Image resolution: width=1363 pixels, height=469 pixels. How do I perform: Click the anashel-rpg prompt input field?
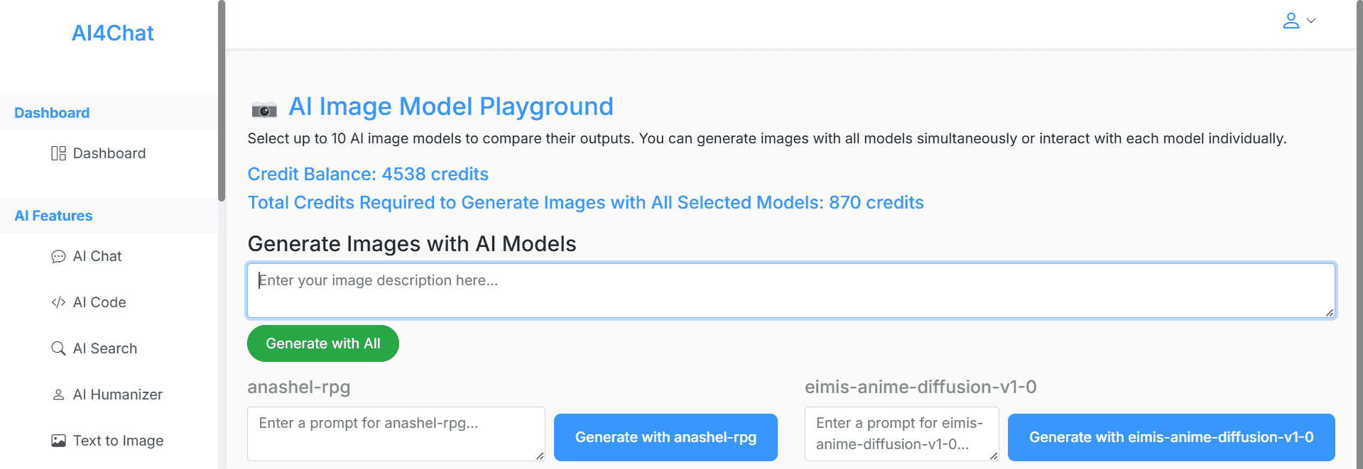pos(396,434)
